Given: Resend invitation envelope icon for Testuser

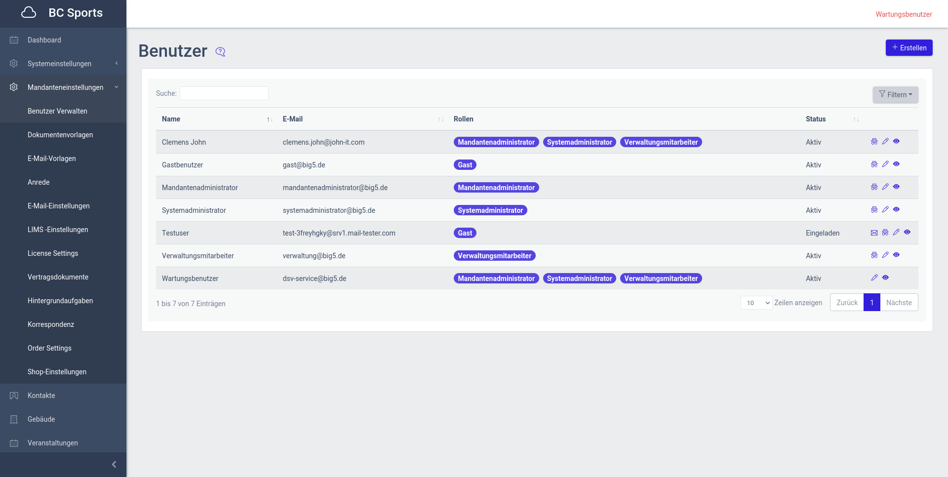Looking at the screenshot, I should click(x=874, y=233).
